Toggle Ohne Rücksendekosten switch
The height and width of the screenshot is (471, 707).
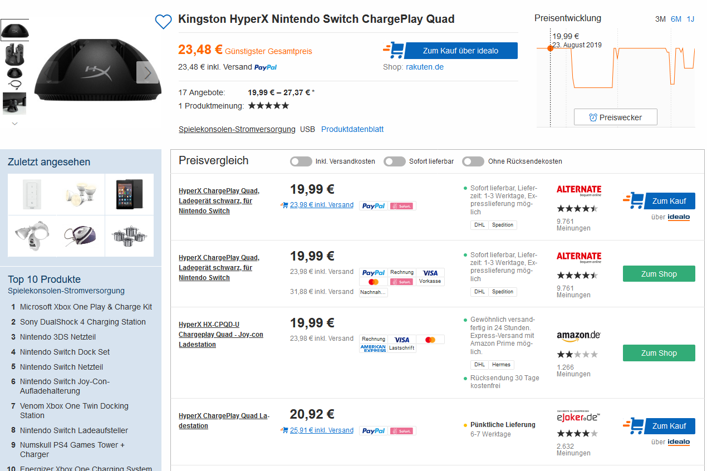[473, 161]
